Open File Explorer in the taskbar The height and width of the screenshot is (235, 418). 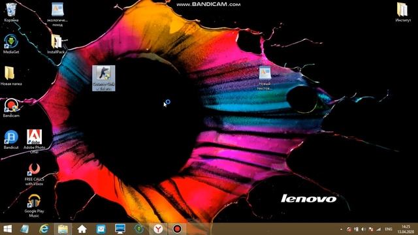(x=63, y=229)
